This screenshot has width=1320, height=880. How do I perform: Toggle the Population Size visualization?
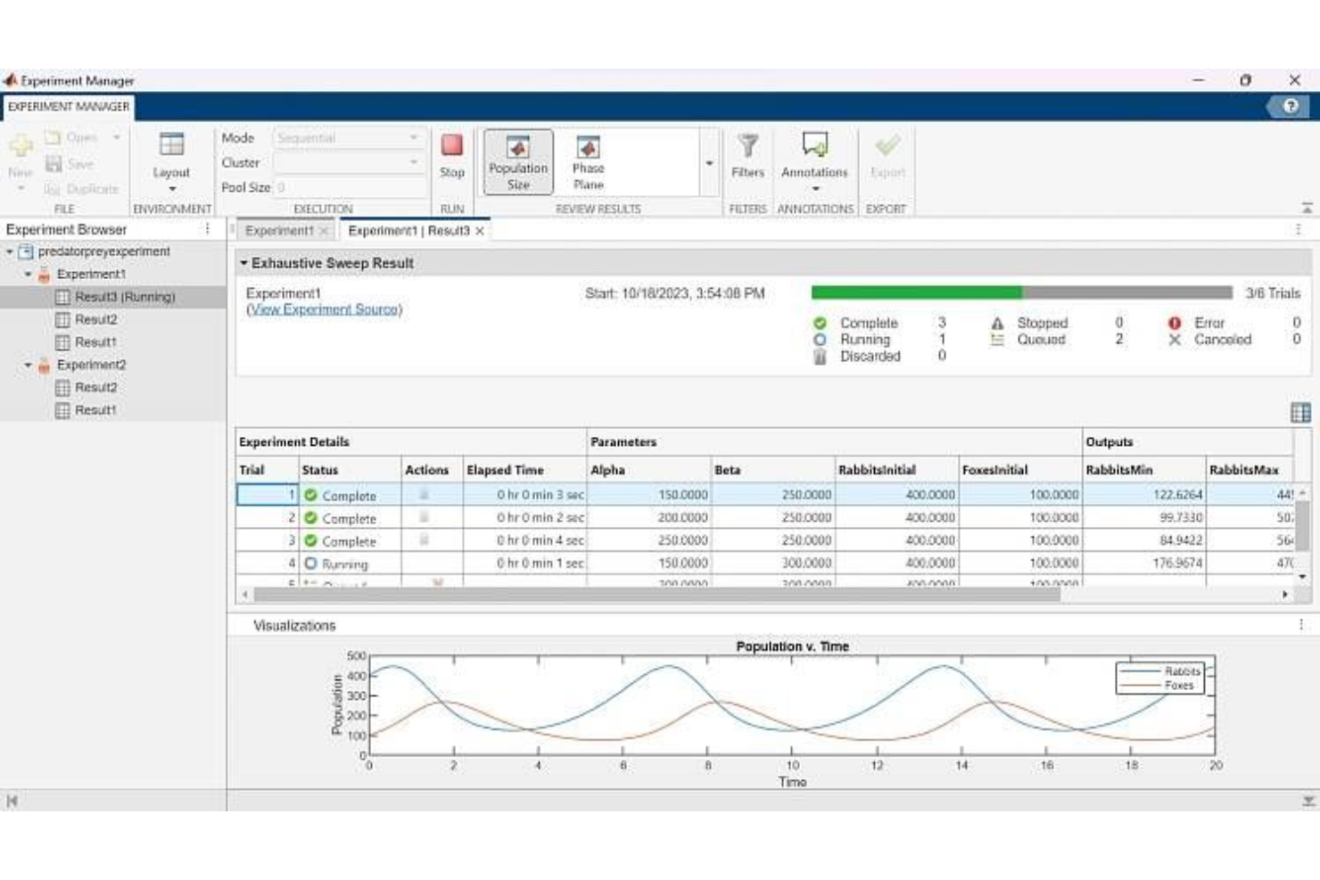516,160
